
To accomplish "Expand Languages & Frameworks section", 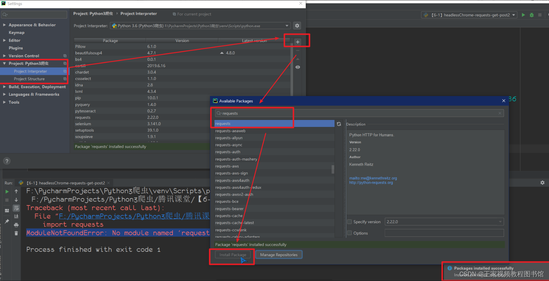I will 4,94.
